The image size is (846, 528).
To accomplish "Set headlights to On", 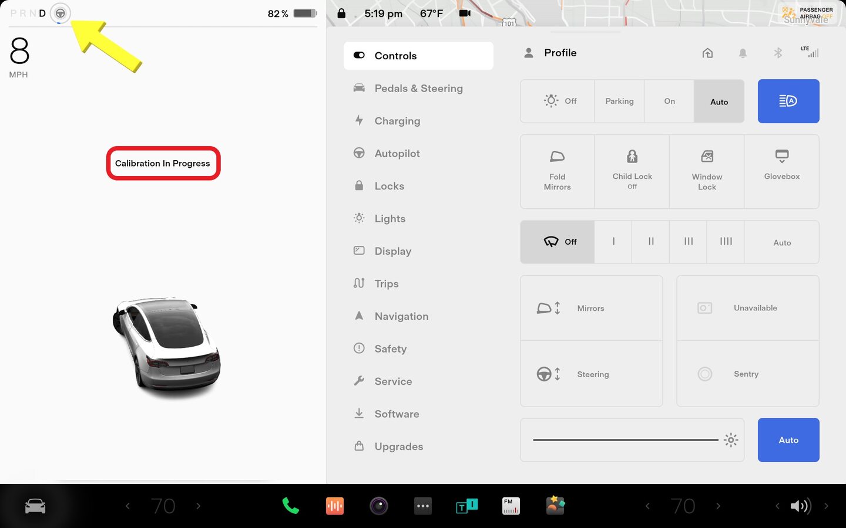I will coord(669,101).
